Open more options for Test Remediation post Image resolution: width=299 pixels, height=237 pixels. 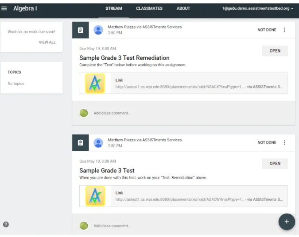[284, 30]
